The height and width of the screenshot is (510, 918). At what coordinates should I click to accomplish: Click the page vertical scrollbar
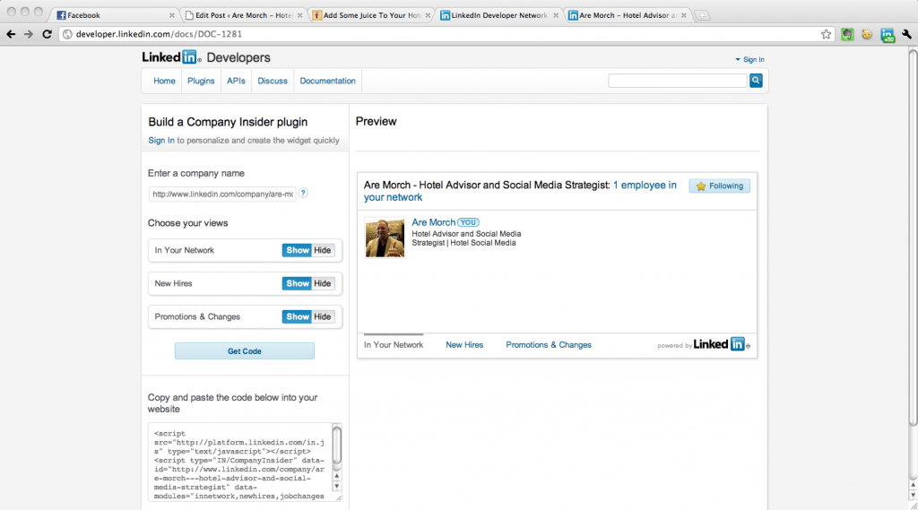pos(913,239)
